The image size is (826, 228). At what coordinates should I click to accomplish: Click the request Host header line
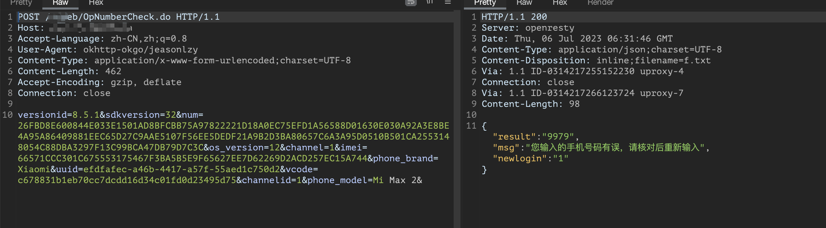click(x=75, y=28)
